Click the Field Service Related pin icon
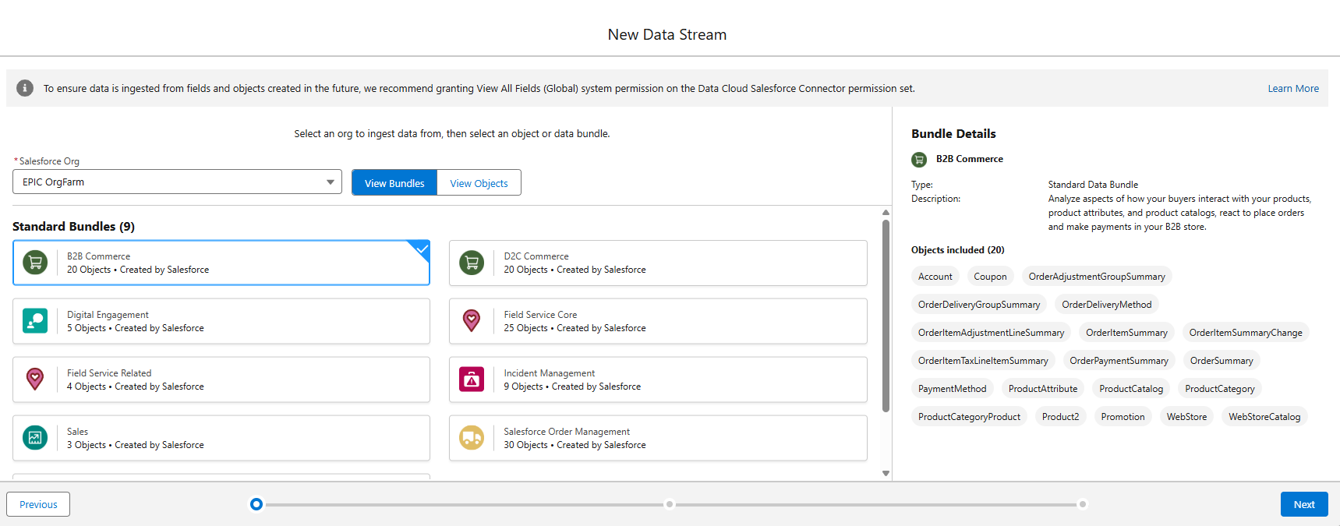Viewport: 1340px width, 526px height. point(35,379)
